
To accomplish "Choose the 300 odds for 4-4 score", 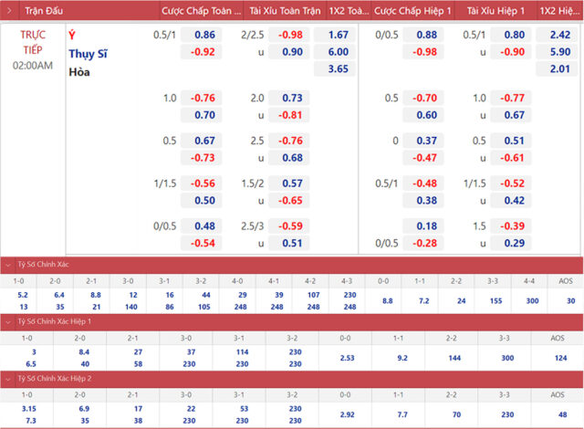I will [x=532, y=300].
